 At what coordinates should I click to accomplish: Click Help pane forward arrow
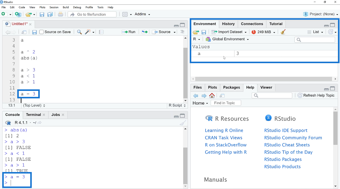coord(204,96)
